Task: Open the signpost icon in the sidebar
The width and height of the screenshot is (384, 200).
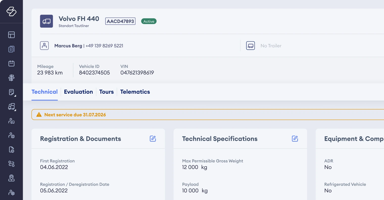Action: coord(11,78)
